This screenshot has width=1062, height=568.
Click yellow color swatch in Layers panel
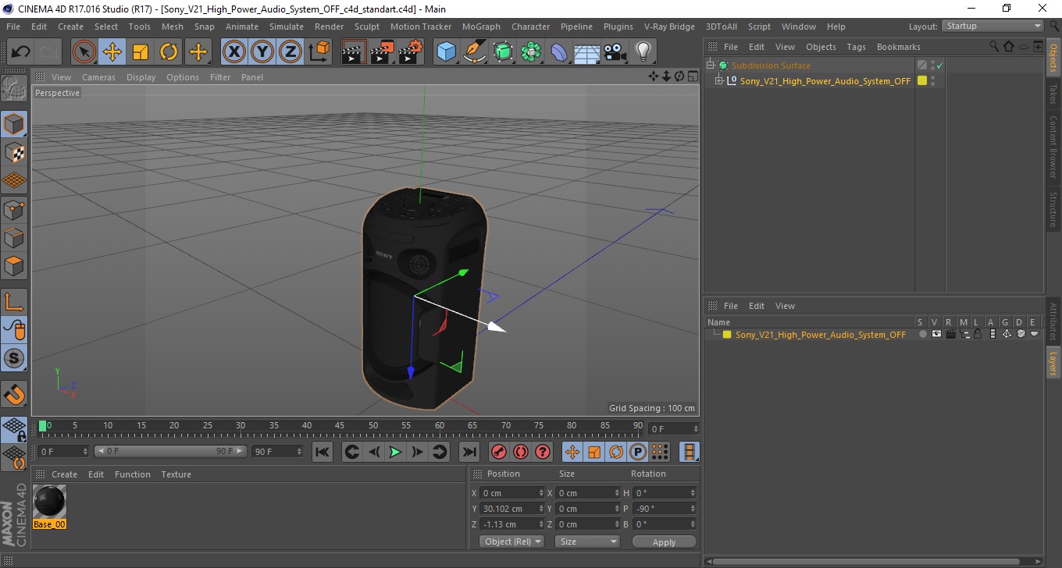point(727,335)
